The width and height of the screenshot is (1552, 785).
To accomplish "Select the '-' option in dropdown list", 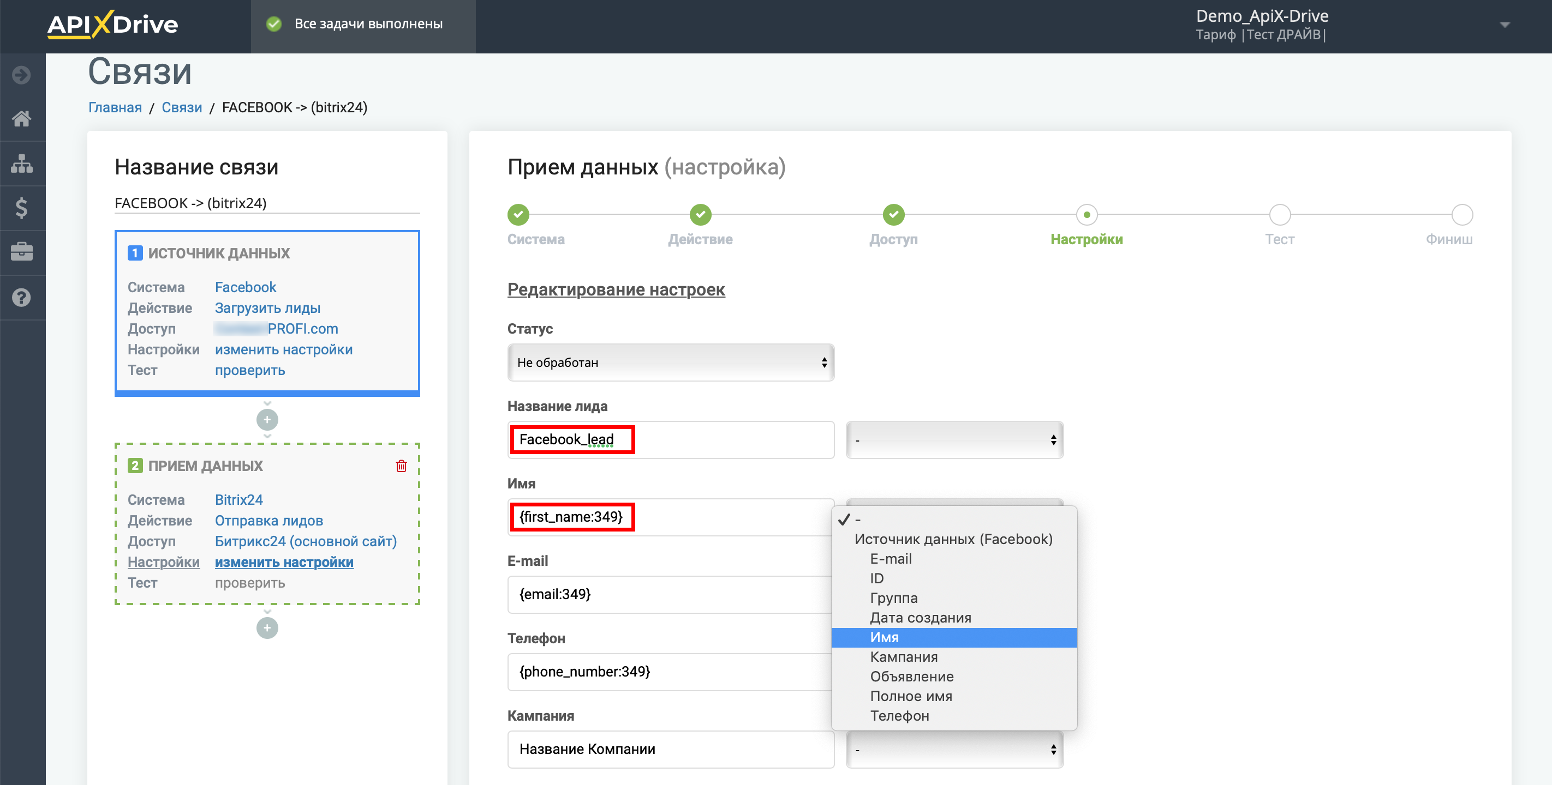I will pos(954,519).
